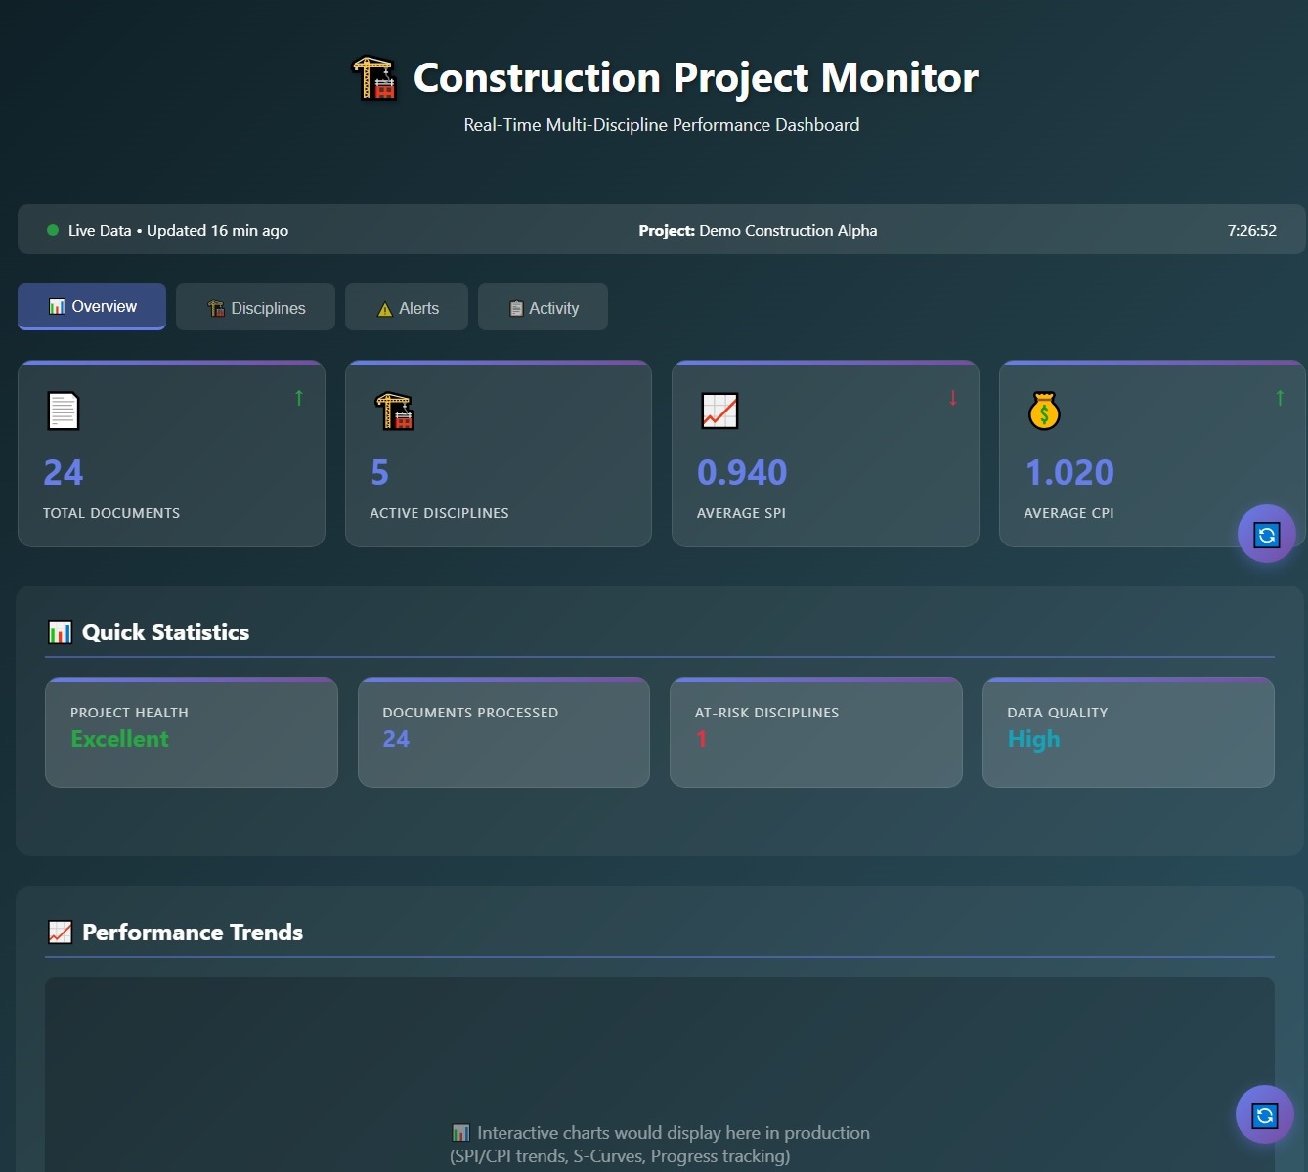Click the Quick Statistics heading
1308x1172 pixels.
tap(165, 632)
